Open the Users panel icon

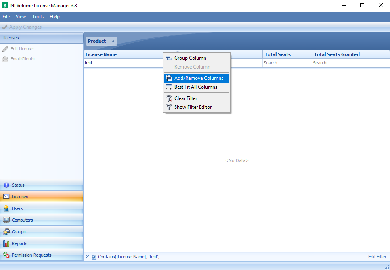[x=6, y=209]
